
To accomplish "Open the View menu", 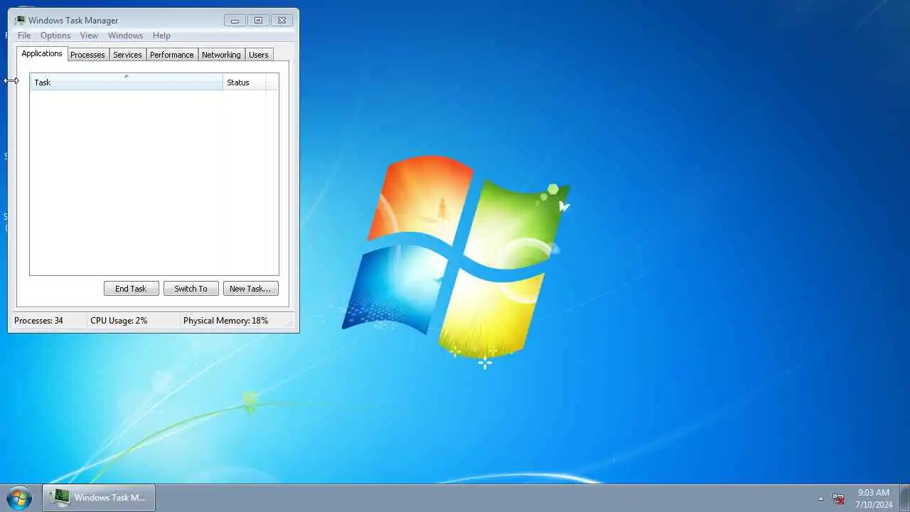I will point(89,36).
